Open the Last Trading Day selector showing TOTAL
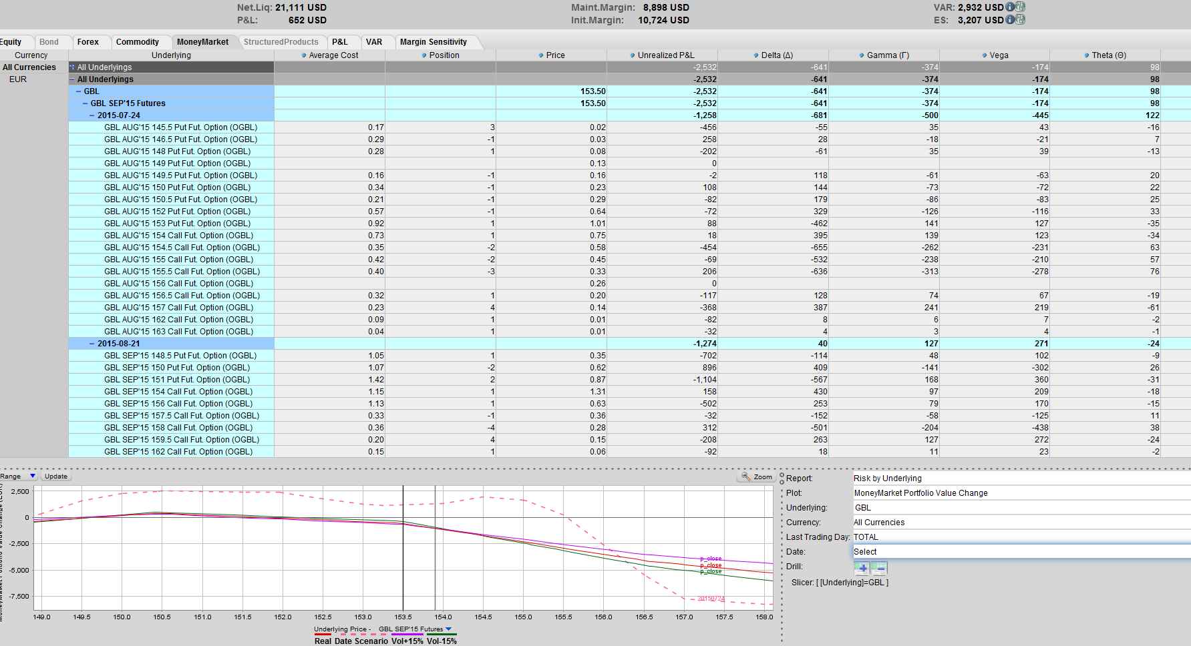1191x646 pixels. click(x=1021, y=537)
